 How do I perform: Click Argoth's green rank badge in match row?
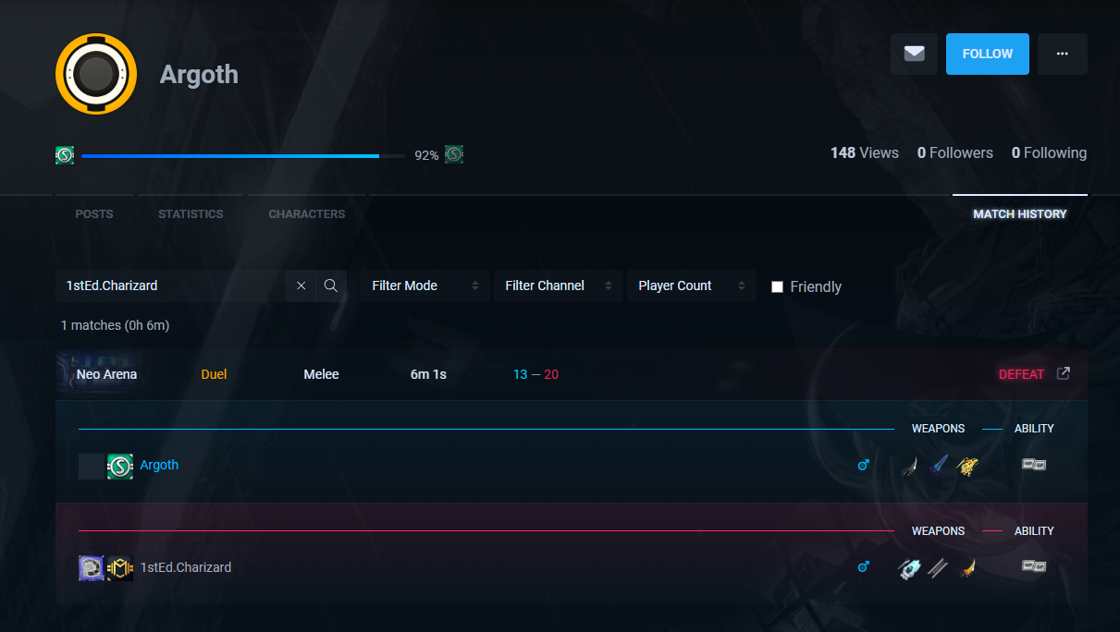tap(120, 466)
